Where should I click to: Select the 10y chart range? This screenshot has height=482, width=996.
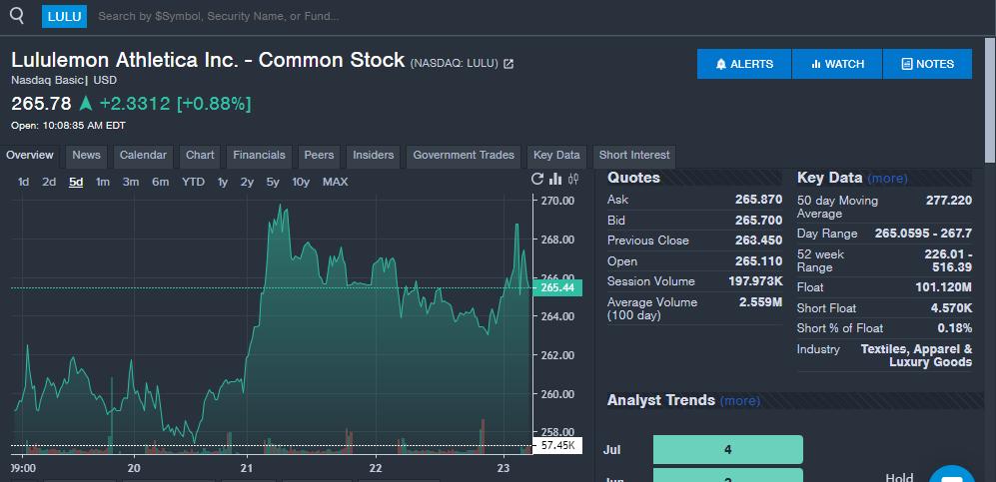pyautogui.click(x=301, y=182)
